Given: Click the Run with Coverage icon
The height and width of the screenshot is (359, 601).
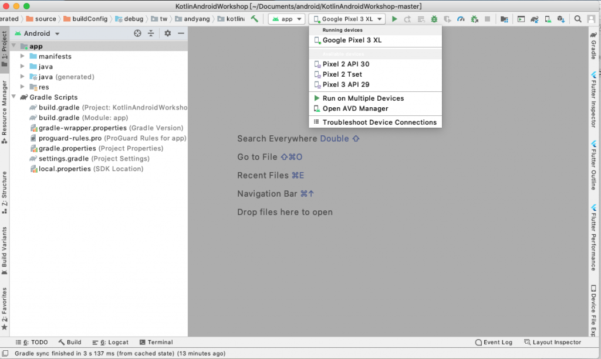Looking at the screenshot, I should pos(447,19).
